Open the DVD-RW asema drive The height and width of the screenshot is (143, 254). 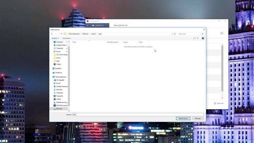61,106
